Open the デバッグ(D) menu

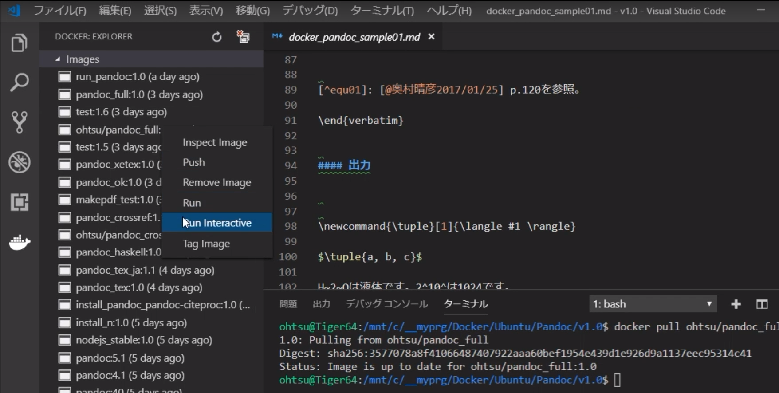tap(310, 11)
